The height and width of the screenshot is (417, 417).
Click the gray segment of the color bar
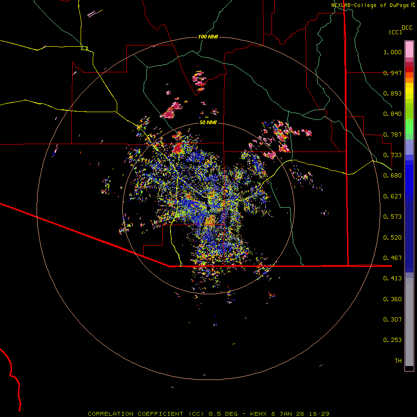click(409, 322)
